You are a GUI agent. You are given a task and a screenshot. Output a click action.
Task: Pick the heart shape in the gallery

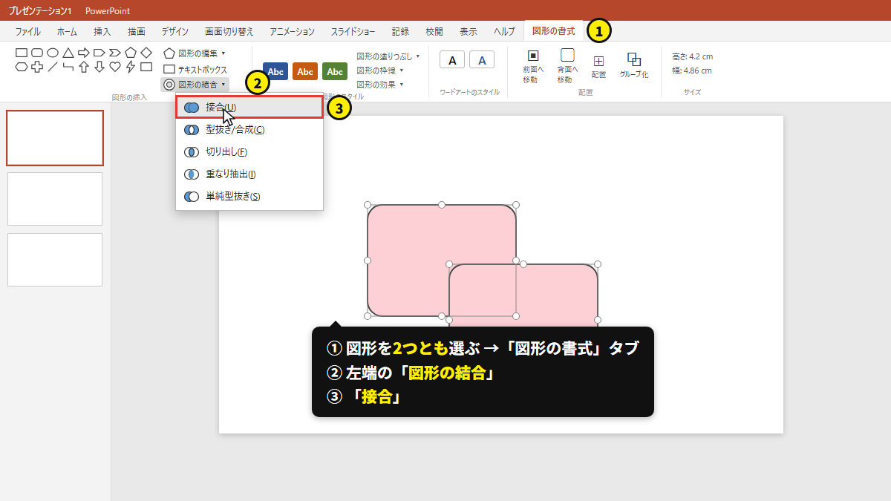115,67
